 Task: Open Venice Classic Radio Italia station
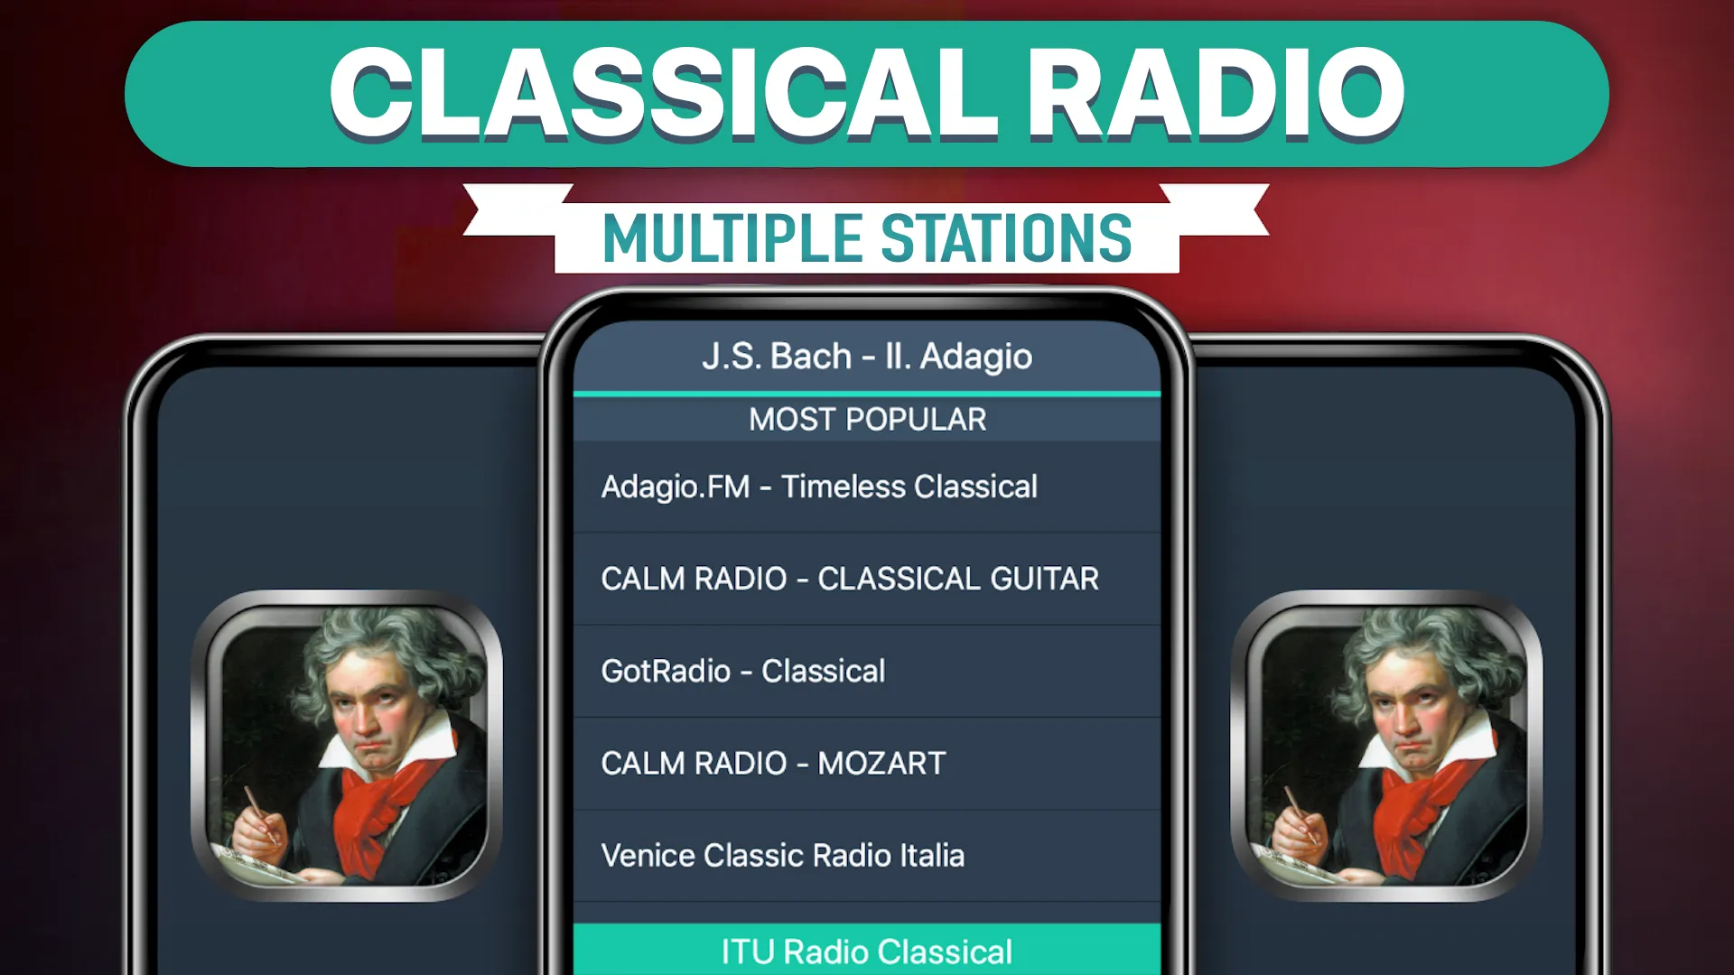(x=867, y=855)
